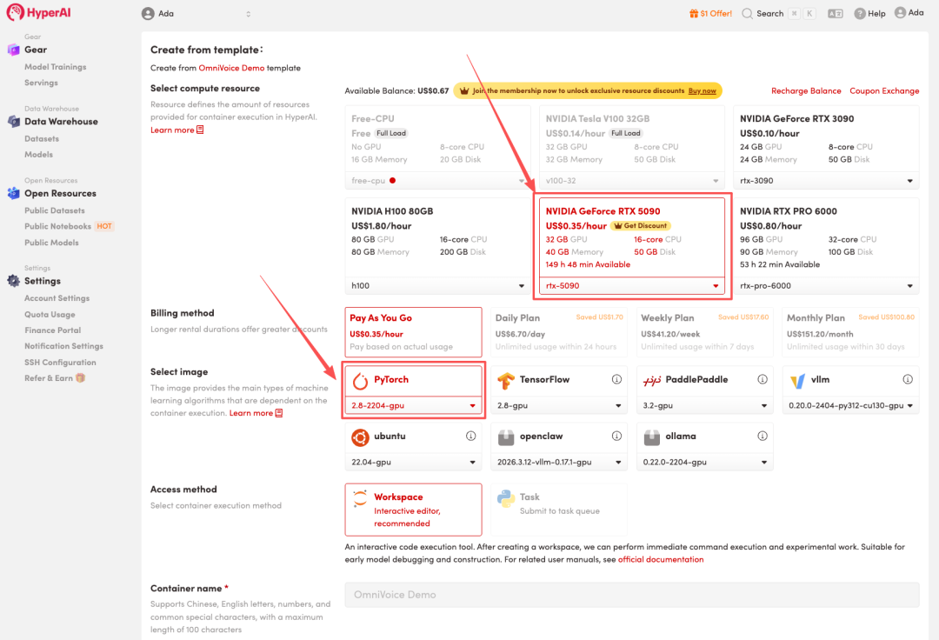Viewport: 939px width, 640px height.
Task: Open the h100 dropdown
Action: pyautogui.click(x=437, y=286)
